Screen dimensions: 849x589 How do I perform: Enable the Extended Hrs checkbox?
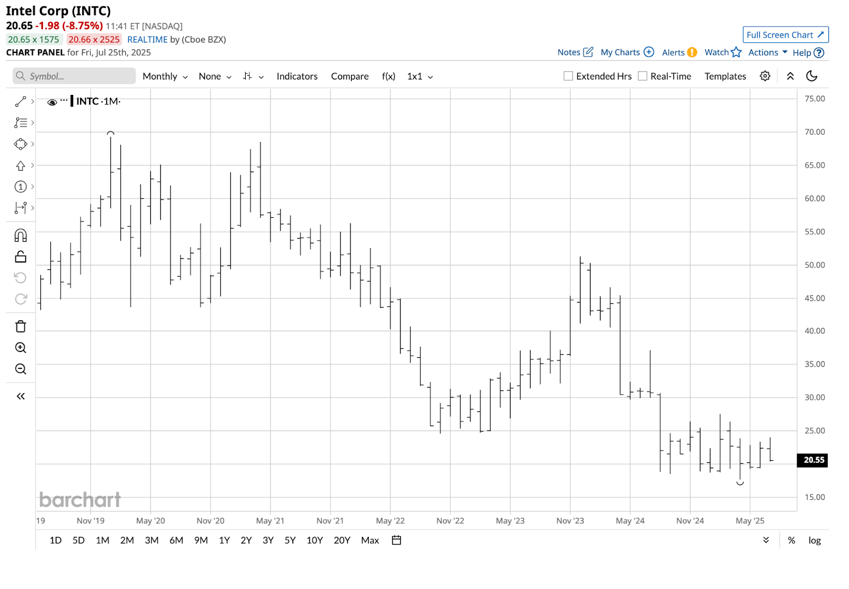(x=568, y=76)
